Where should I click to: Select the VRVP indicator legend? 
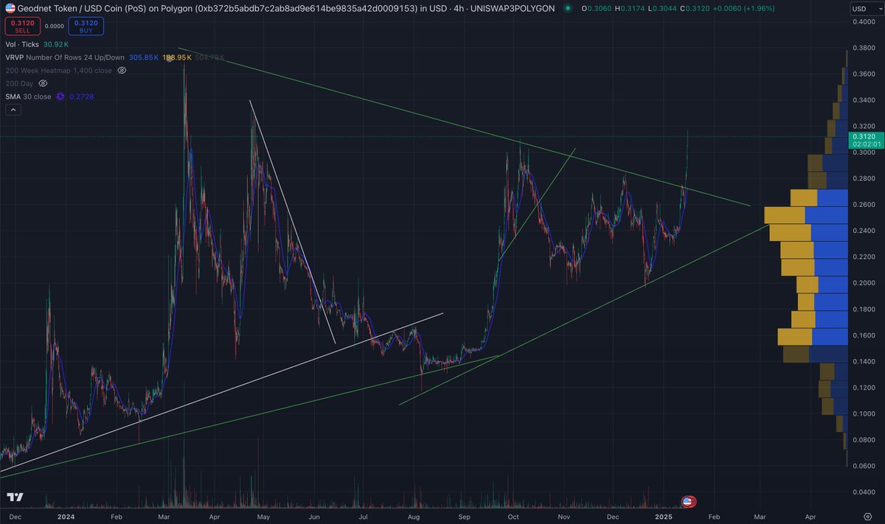point(65,57)
